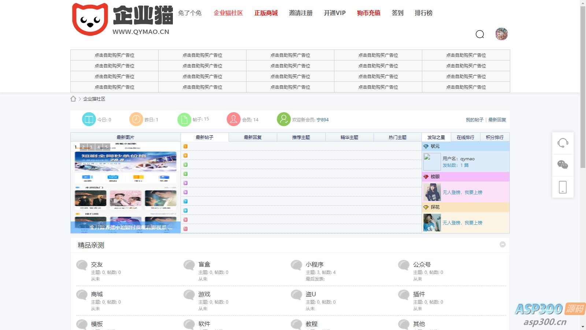Open the WeChat contact icon
This screenshot has height=330, width=586.
(563, 165)
